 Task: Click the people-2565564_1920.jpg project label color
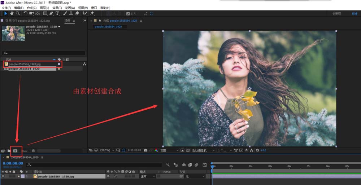[x=59, y=64]
